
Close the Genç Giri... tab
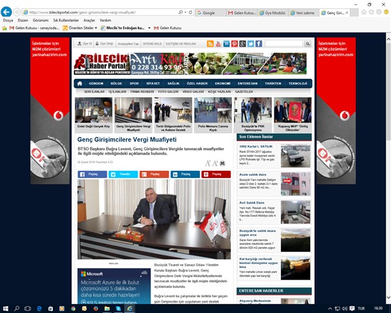tap(347, 13)
